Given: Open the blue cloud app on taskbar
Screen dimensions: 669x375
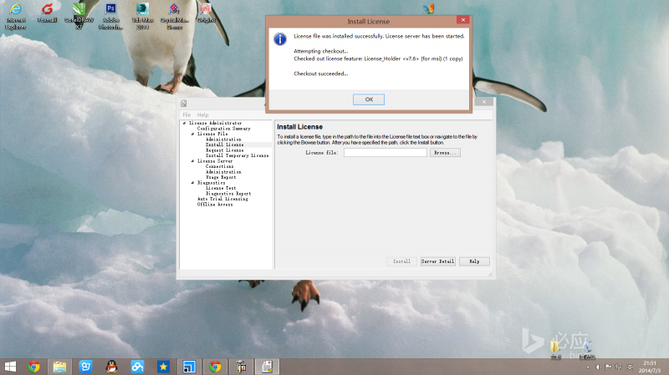Looking at the screenshot, I should click(137, 367).
